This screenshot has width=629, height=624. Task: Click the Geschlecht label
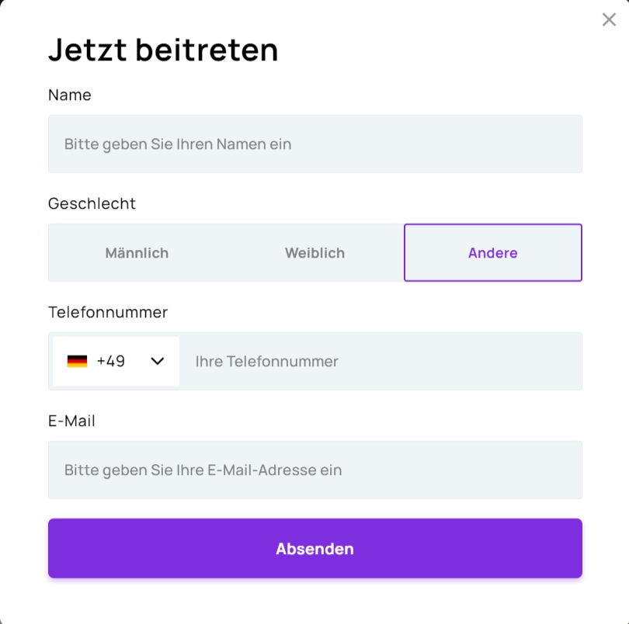click(x=92, y=203)
